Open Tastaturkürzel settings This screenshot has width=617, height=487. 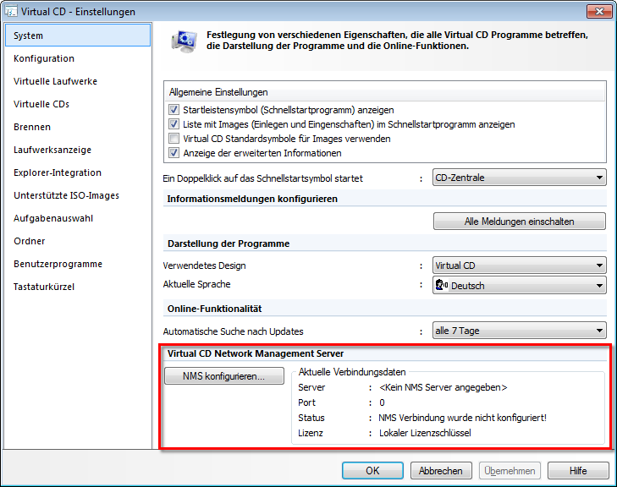click(78, 286)
